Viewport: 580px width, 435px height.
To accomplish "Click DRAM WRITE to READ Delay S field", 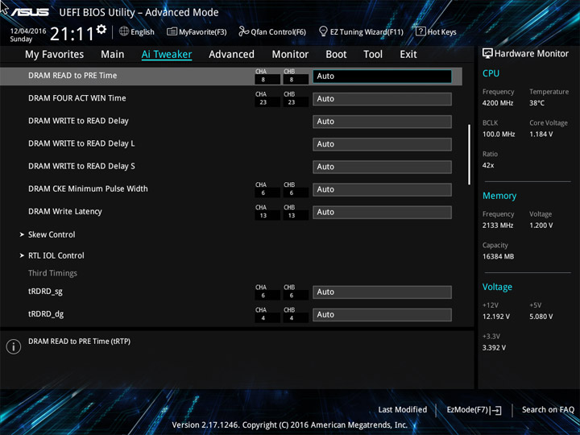I will (382, 167).
